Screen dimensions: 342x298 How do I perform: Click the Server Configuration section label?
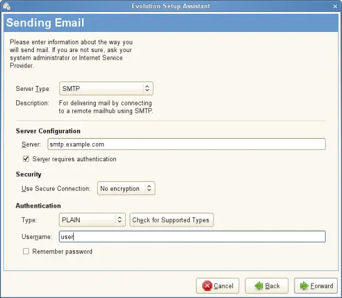[48, 131]
